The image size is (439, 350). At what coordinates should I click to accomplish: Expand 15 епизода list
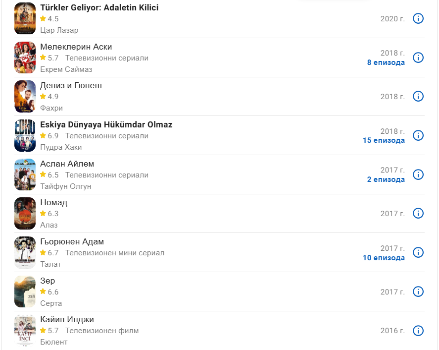click(x=384, y=140)
